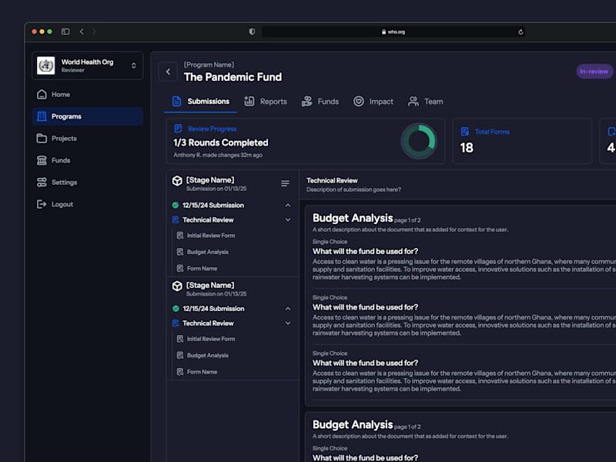Click the second Stage Name cube icon
This screenshot has height=462, width=616.
click(x=177, y=286)
